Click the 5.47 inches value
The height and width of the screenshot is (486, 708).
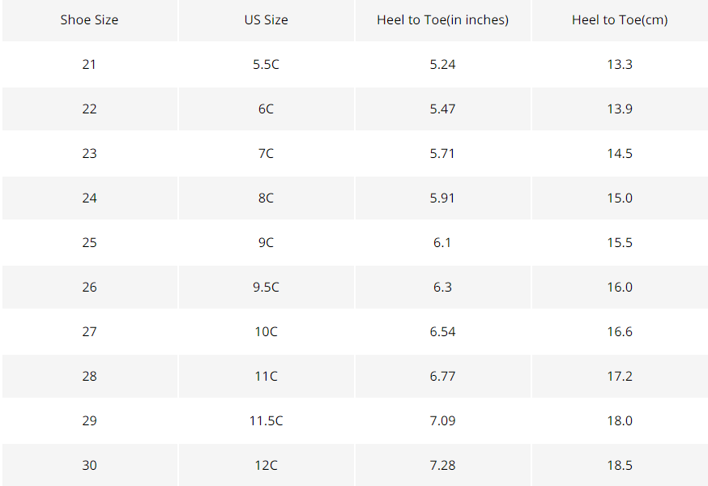442,109
